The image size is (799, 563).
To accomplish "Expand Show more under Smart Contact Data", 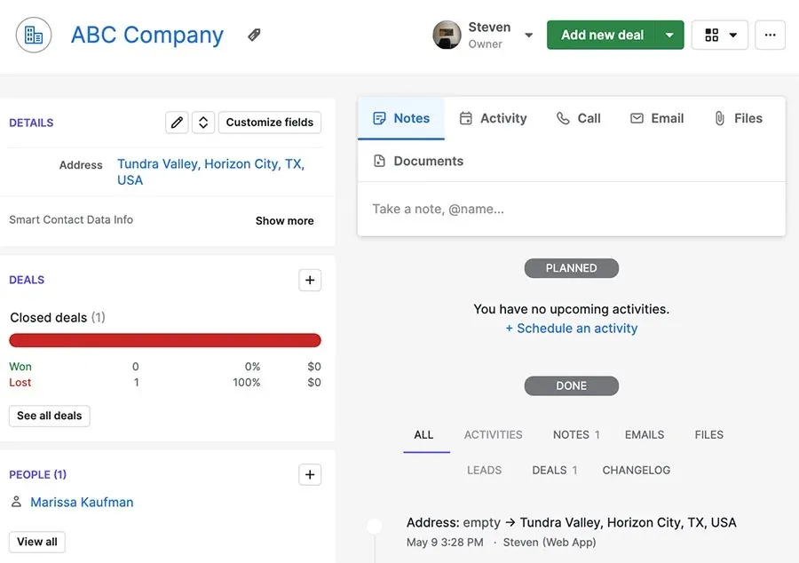I will click(x=284, y=220).
